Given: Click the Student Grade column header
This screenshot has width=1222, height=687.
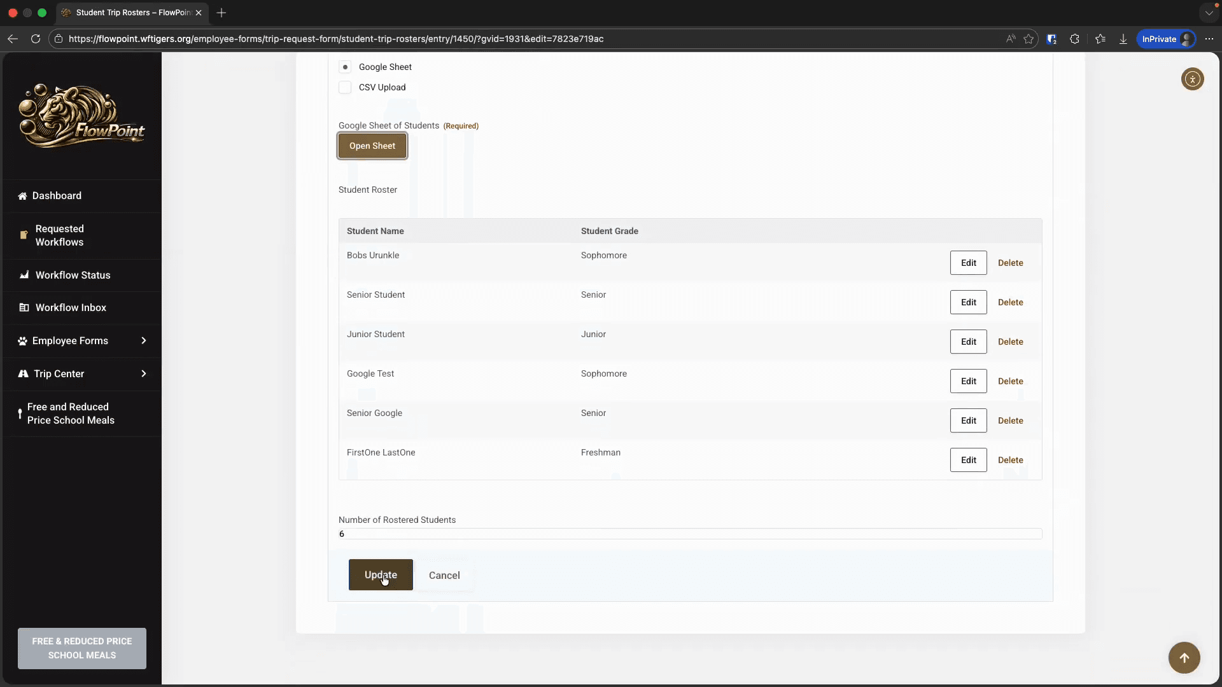Looking at the screenshot, I should (609, 231).
